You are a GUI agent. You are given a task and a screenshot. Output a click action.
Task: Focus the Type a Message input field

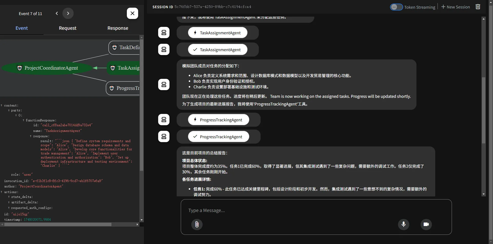point(316,210)
